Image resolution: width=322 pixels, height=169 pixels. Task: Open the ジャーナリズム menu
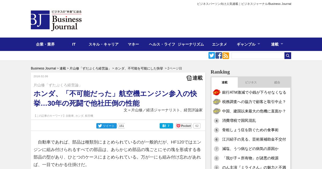[x=191, y=44]
